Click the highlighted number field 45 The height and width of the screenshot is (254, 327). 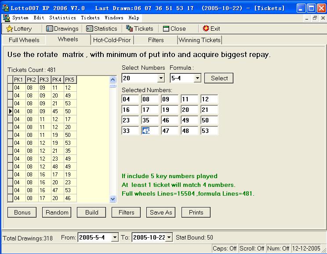150,131
